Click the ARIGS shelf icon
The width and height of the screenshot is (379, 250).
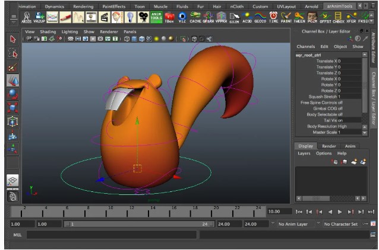click(x=26, y=17)
